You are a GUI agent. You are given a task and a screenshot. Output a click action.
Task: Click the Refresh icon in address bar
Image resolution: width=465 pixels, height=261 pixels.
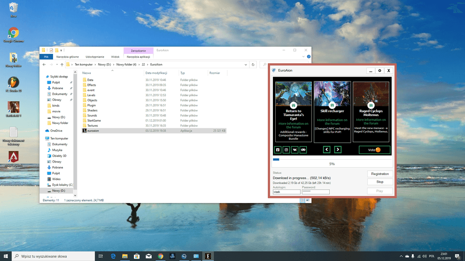[x=258, y=65]
